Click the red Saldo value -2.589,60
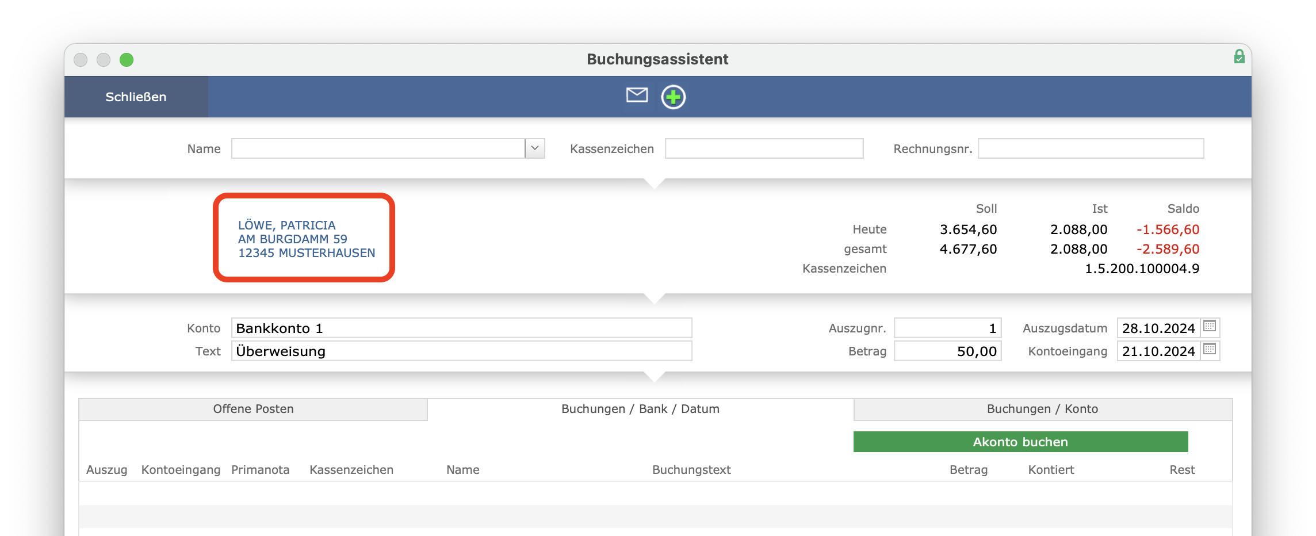Image resolution: width=1316 pixels, height=536 pixels. point(1168,249)
